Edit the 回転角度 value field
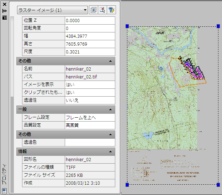This screenshot has height=195, width=222. coord(90,29)
